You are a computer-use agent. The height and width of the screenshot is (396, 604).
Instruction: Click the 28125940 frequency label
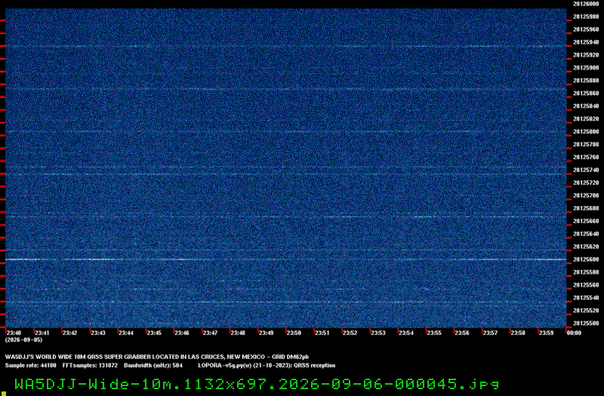pyautogui.click(x=586, y=42)
